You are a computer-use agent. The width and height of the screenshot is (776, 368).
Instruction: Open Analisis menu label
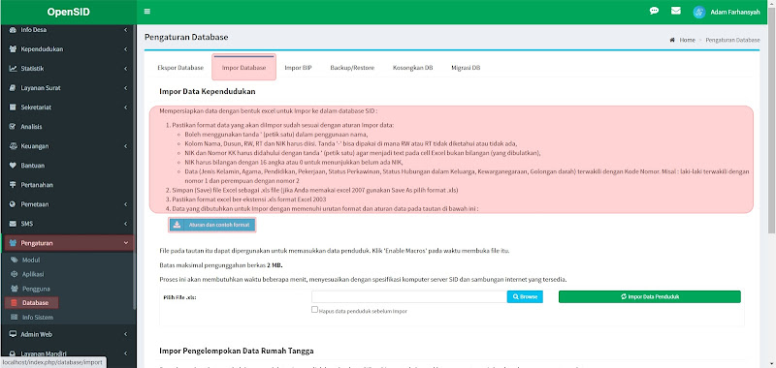pyautogui.click(x=31, y=127)
